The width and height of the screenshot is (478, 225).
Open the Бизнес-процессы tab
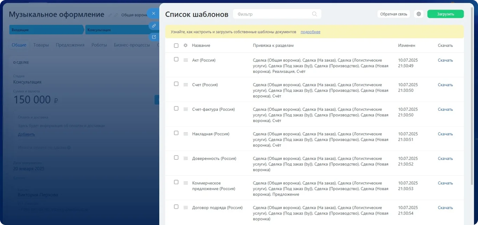click(x=131, y=45)
